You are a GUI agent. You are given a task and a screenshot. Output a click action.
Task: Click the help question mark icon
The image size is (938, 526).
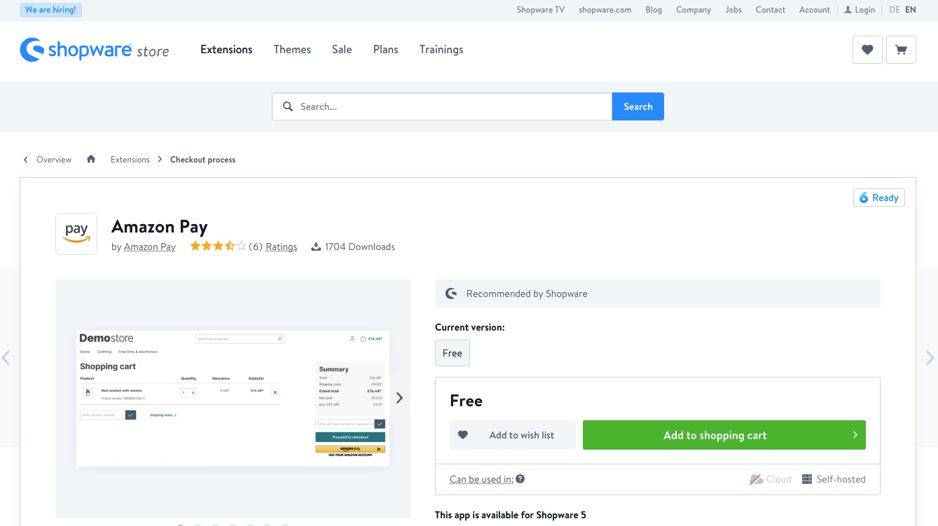(x=520, y=479)
